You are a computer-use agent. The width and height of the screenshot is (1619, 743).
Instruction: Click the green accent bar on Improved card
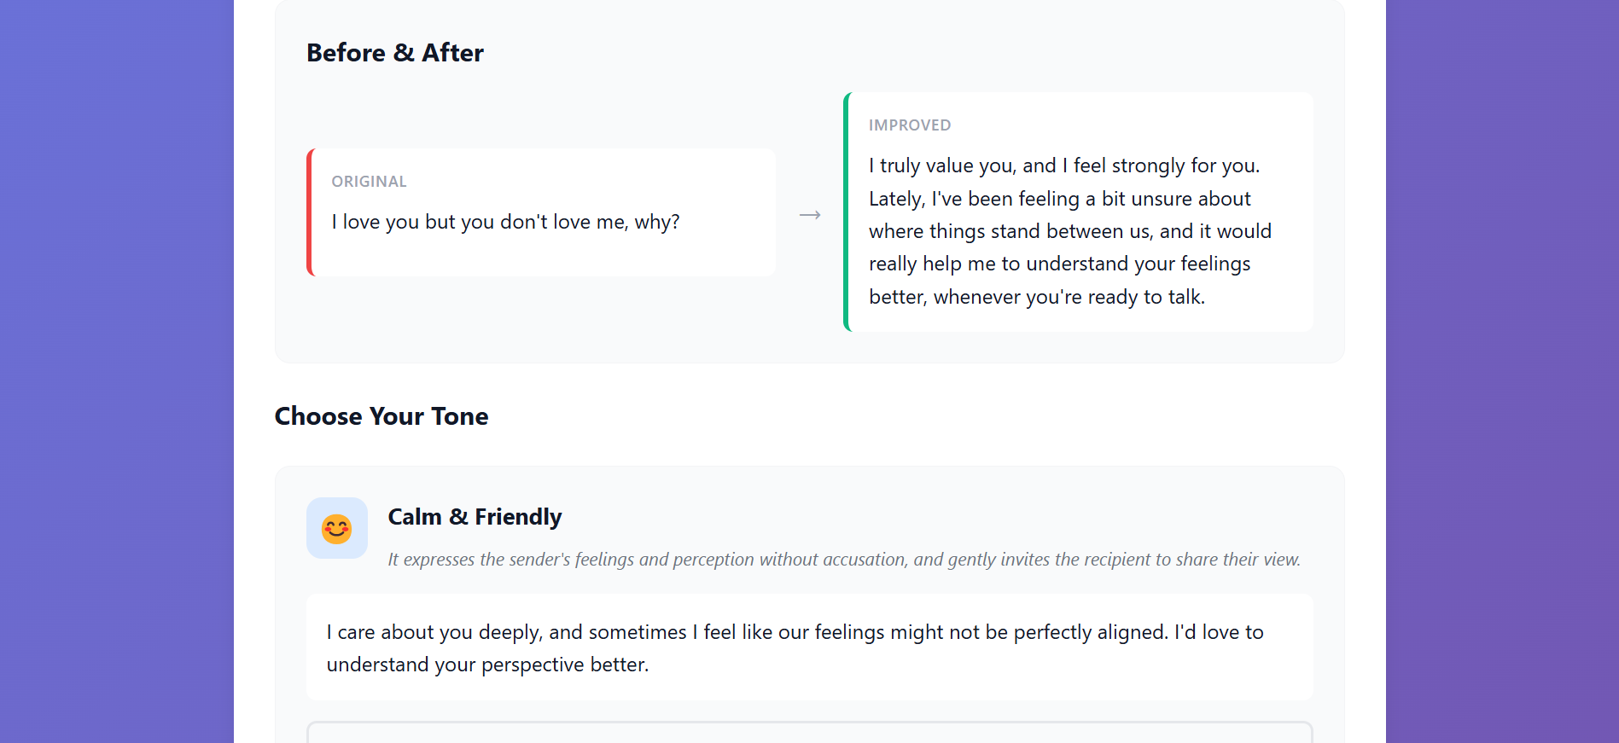tap(847, 212)
